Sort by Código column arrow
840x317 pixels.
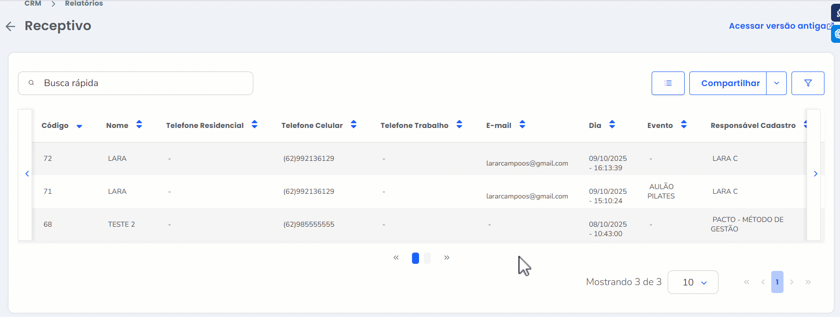point(79,126)
